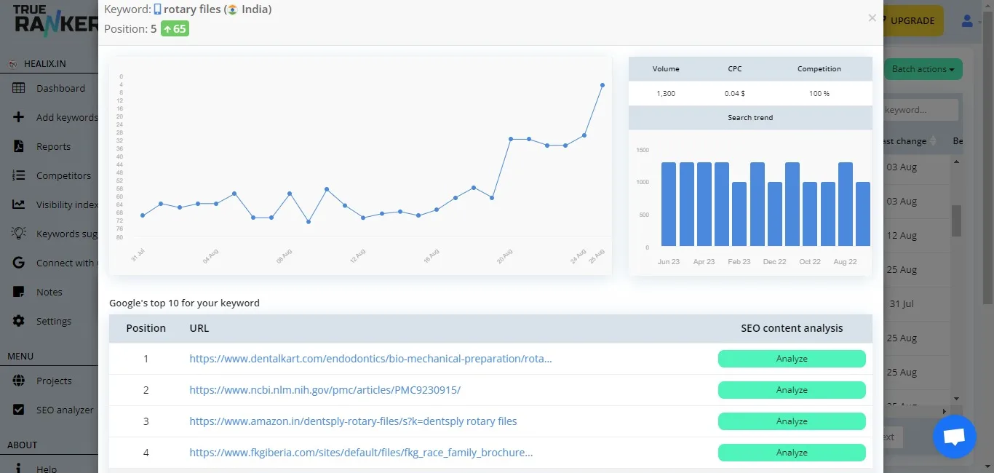Click the Jun 23 search trend bar
The height and width of the screenshot is (473, 994).
click(669, 204)
